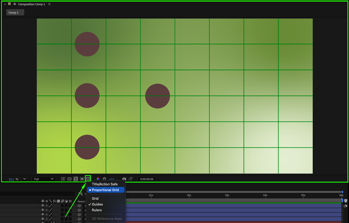Click the Reset Exposure icon
Viewport: 349px width, 223px height.
[x=104, y=179]
